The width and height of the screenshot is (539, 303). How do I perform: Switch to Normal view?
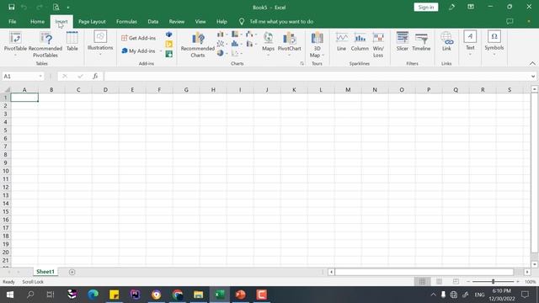422,282
